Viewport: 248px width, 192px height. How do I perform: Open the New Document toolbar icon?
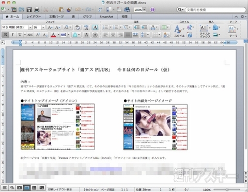click(4, 9)
